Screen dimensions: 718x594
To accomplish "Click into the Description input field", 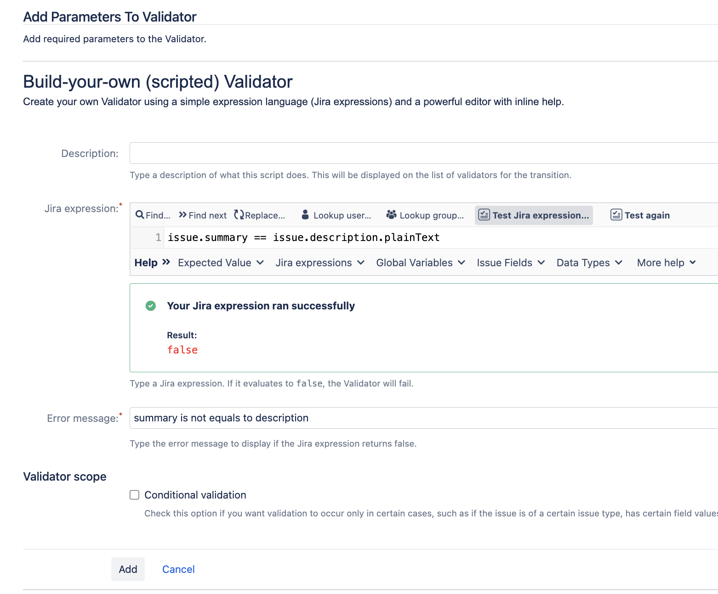I will click(x=424, y=153).
